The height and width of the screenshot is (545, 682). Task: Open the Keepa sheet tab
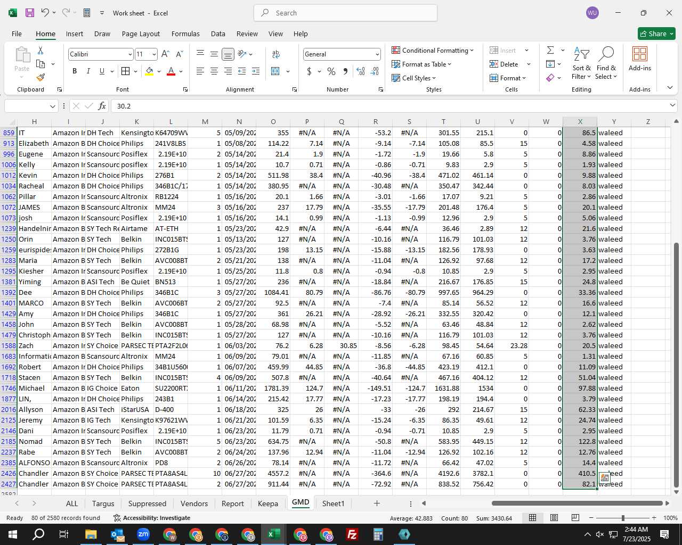[267, 503]
